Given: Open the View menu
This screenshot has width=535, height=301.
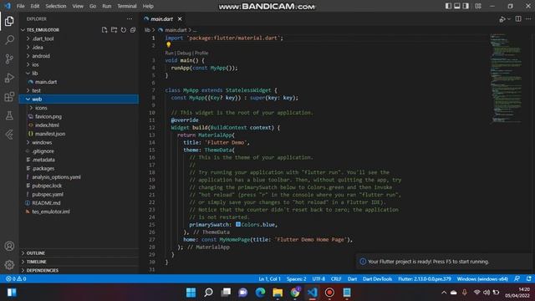Looking at the screenshot, I should (x=78, y=6).
